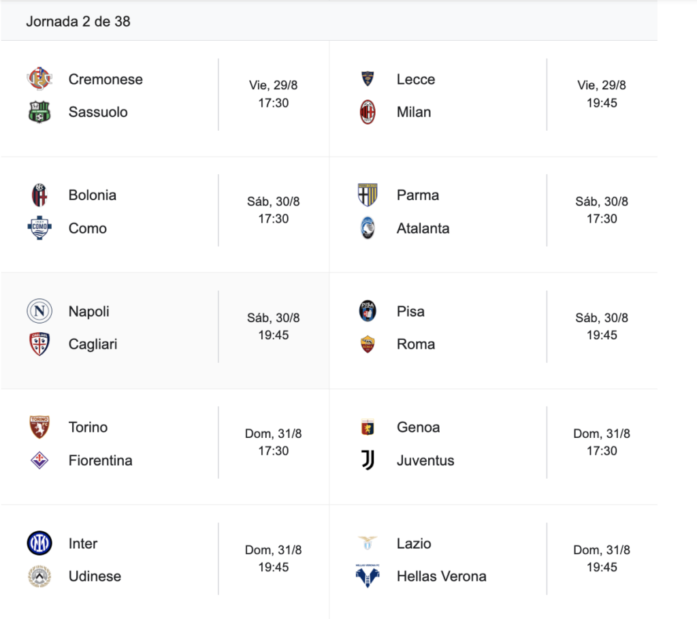Open the Roma team name link
Image resolution: width=697 pixels, height=619 pixels.
point(416,344)
